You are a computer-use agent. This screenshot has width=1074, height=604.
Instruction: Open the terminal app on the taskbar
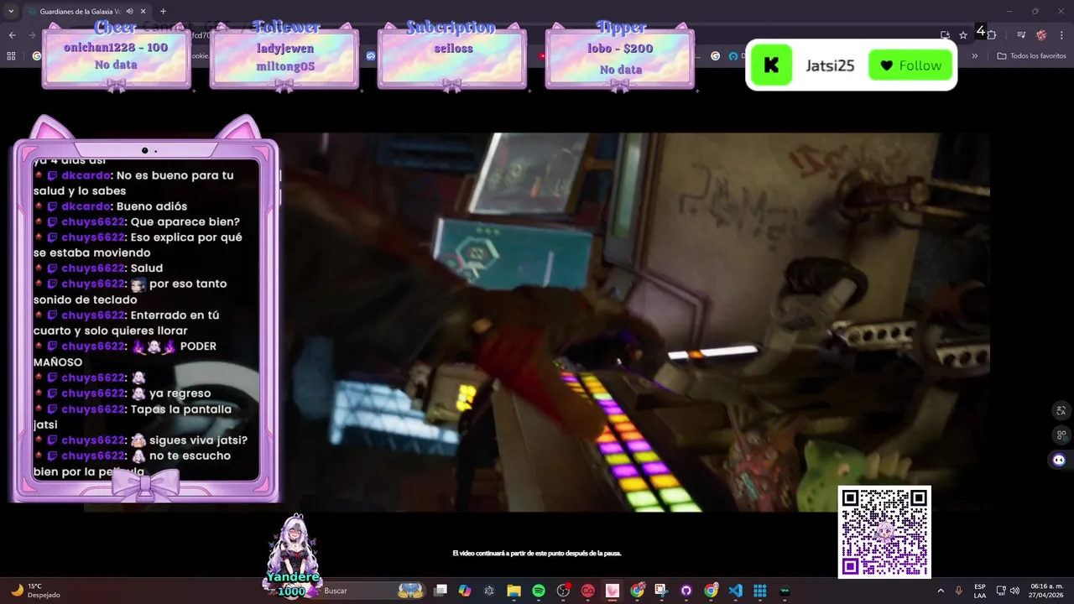(785, 591)
